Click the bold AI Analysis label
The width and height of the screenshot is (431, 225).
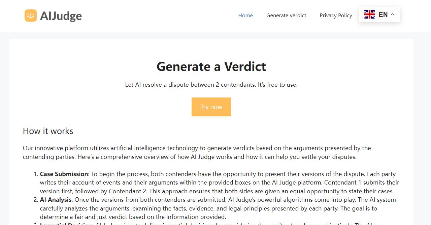tap(56, 200)
